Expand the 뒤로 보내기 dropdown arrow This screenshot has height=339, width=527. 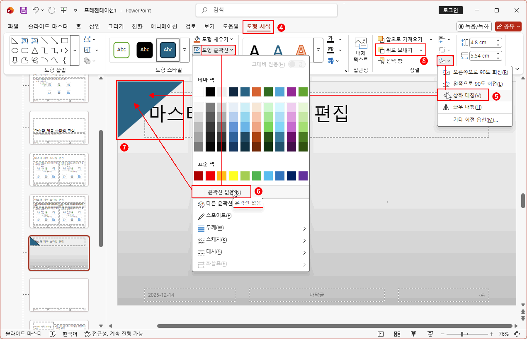[x=420, y=49]
